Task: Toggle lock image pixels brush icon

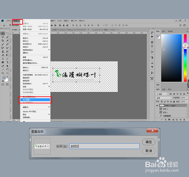Action: (165, 102)
